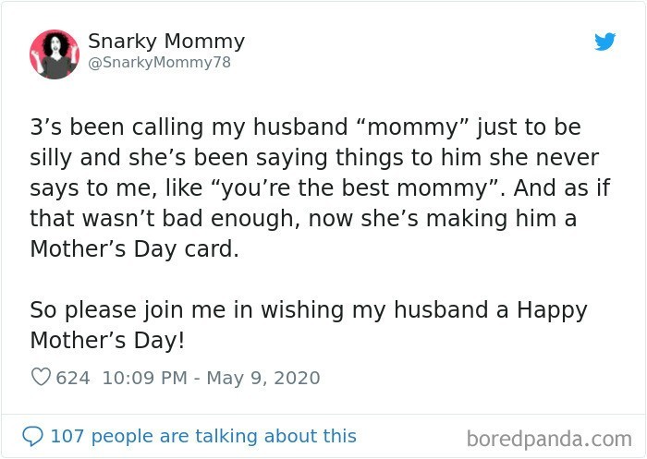The height and width of the screenshot is (459, 647).
Task: Click the number 107 in the footer
Action: [x=67, y=436]
